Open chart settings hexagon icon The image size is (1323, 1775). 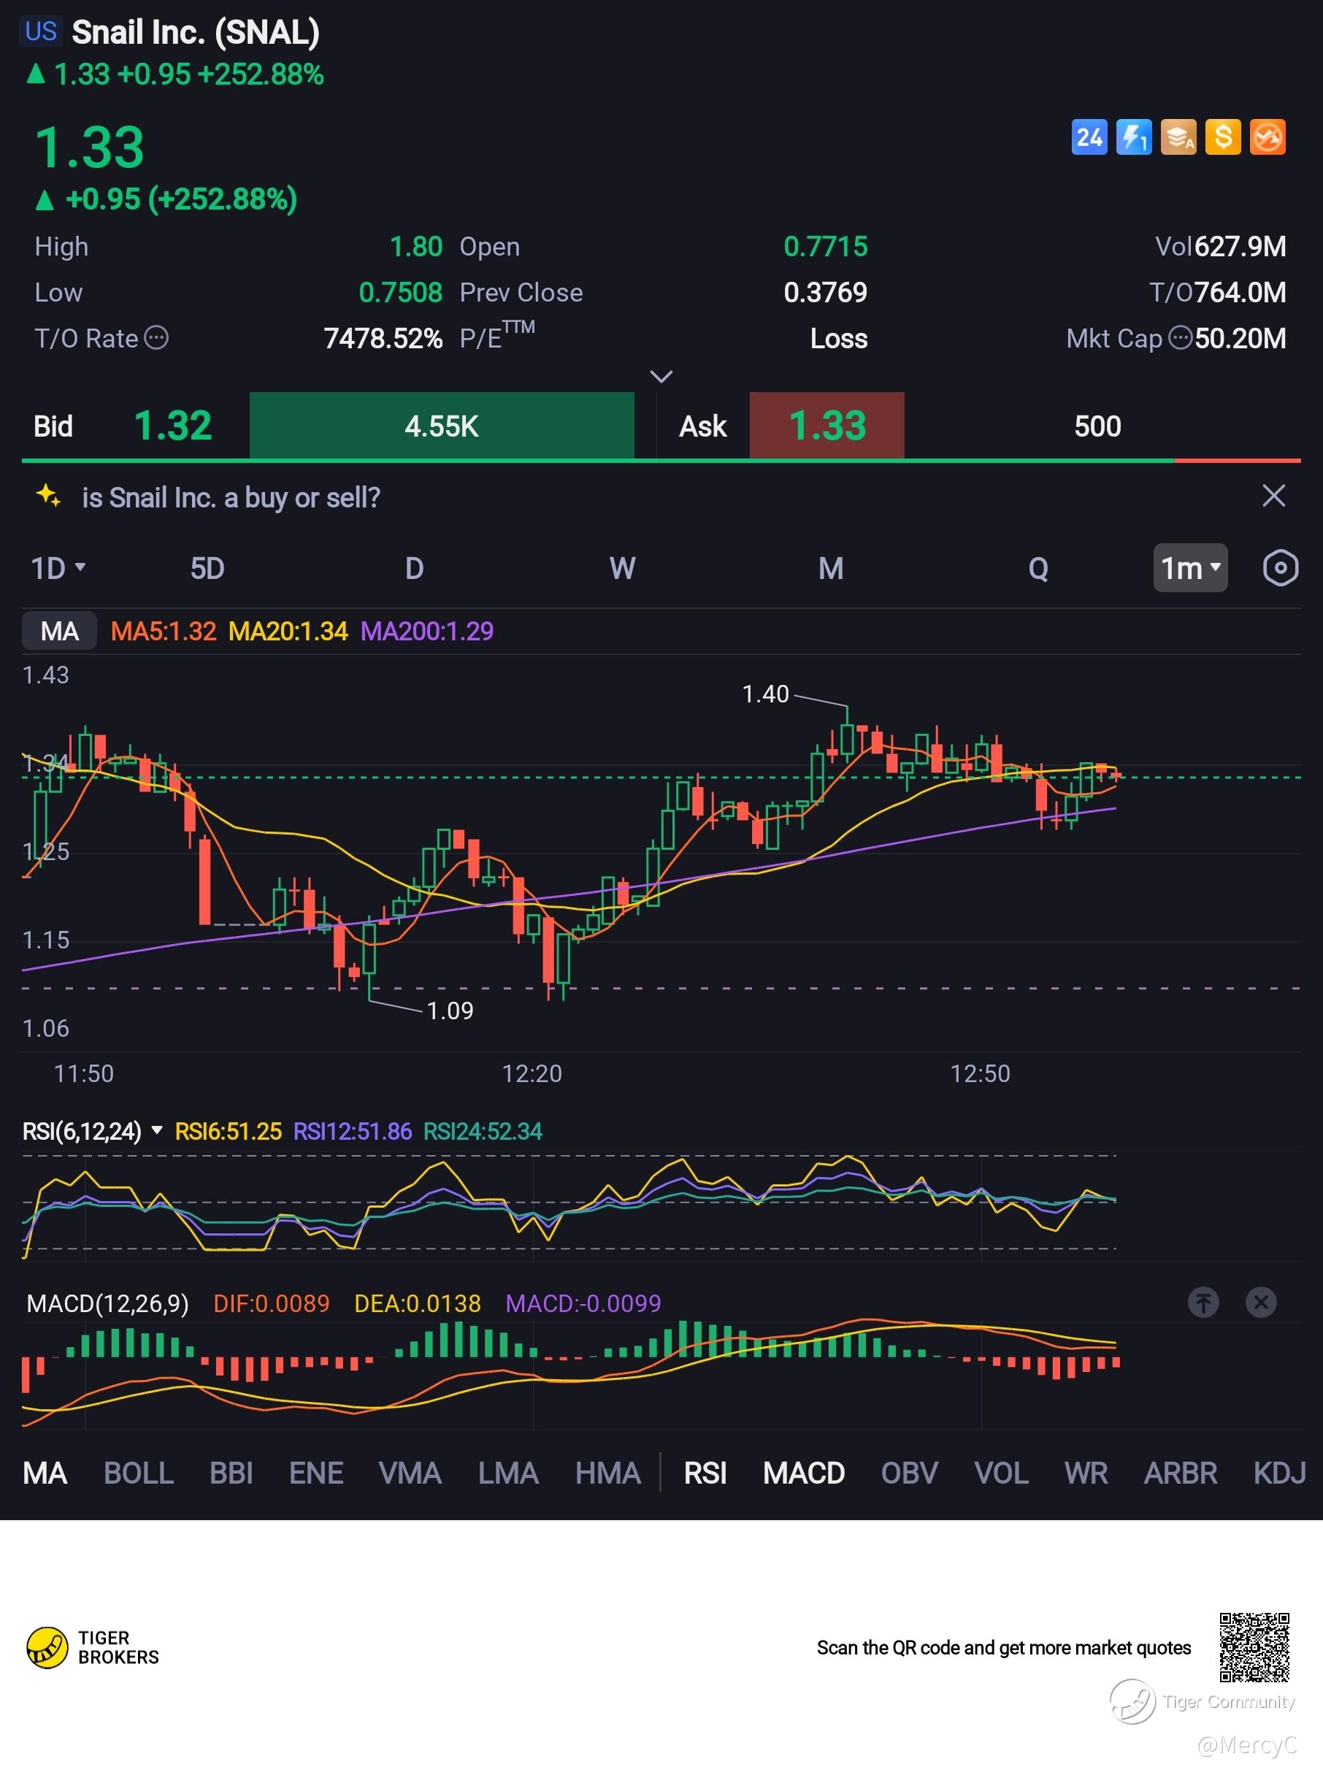click(1279, 569)
